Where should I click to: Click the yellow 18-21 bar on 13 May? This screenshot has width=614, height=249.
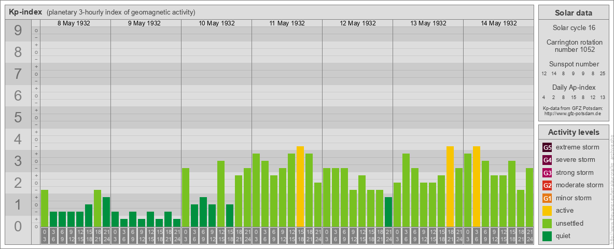[450, 186]
